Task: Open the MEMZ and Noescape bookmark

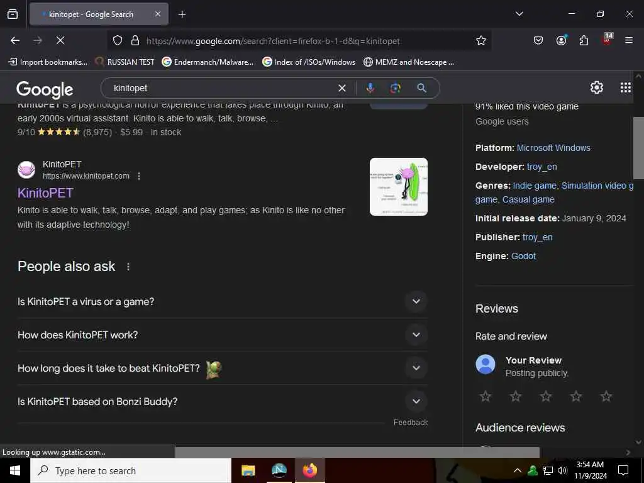Action: click(409, 62)
